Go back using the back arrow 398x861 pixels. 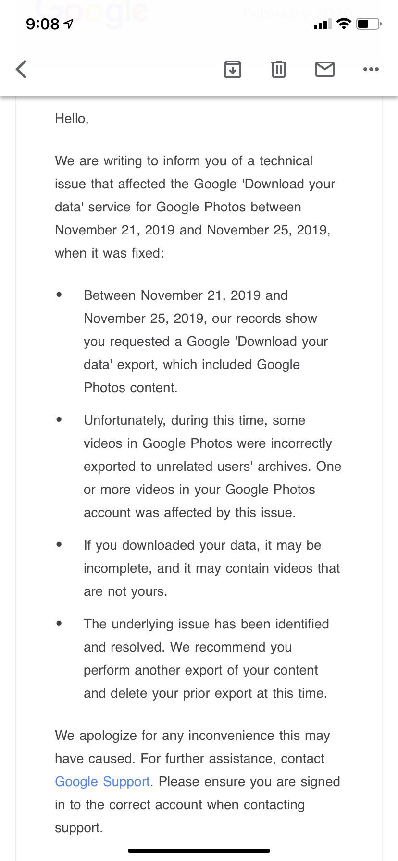(22, 69)
